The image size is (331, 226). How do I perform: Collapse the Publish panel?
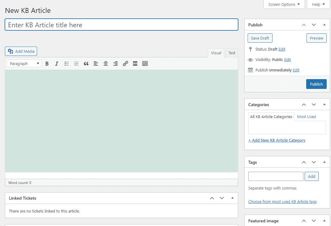[x=324, y=25]
